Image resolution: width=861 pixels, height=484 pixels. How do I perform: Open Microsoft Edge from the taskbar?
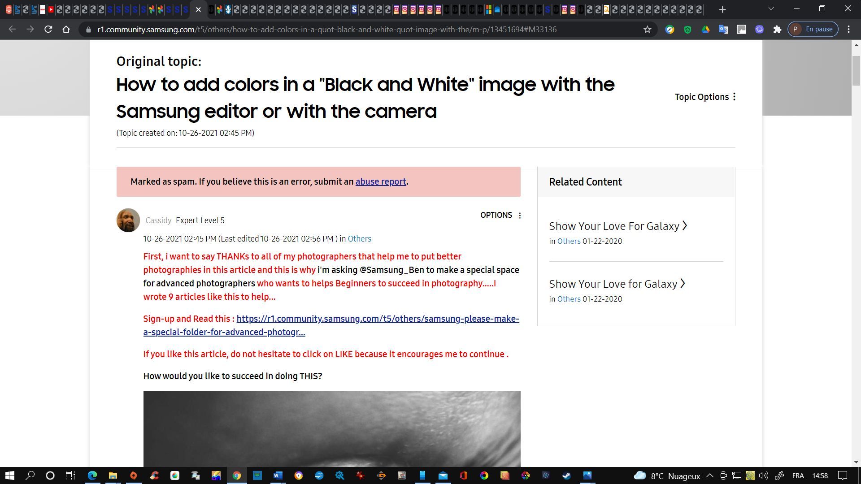coord(92,475)
